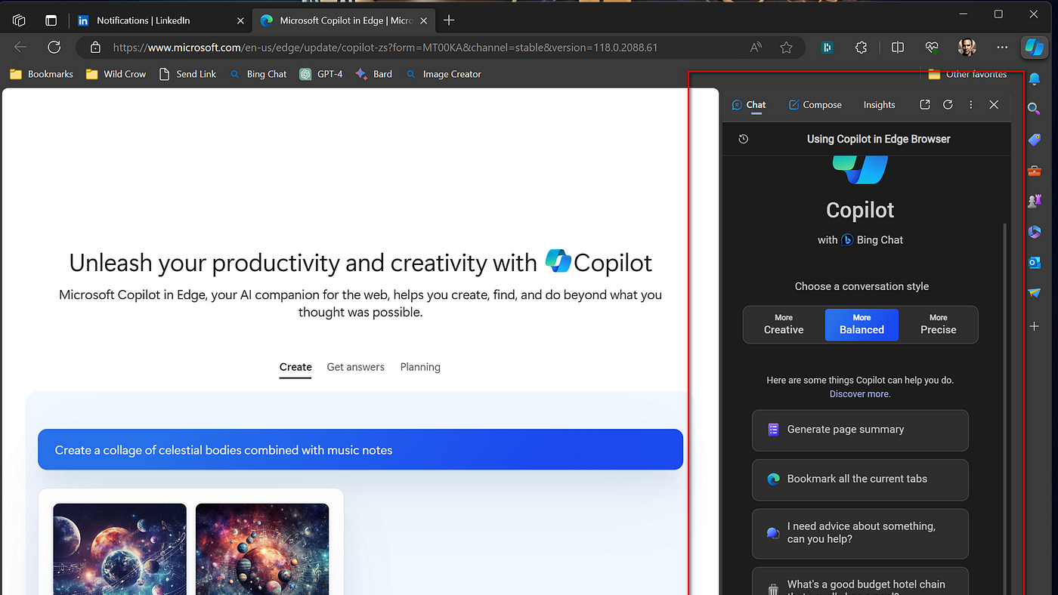Viewport: 1058px width, 595px height.
Task: Select More Precise conversation style
Action: coord(938,325)
